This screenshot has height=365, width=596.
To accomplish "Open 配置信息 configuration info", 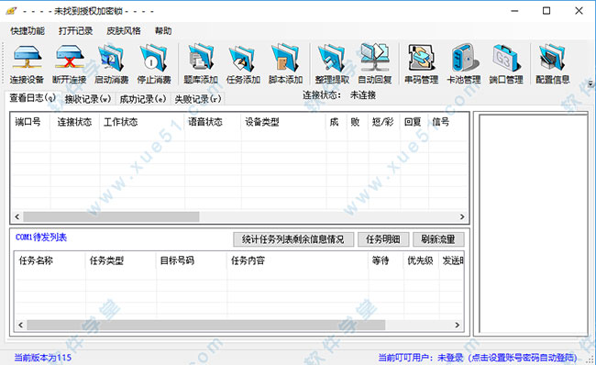I will tap(553, 63).
